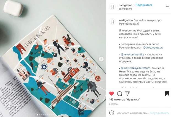Click the Опубликовать publish button
Screen dimensions: 171x117
[160, 113]
